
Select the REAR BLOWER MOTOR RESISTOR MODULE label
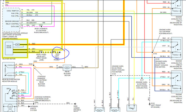pyautogui.click(x=11, y=80)
